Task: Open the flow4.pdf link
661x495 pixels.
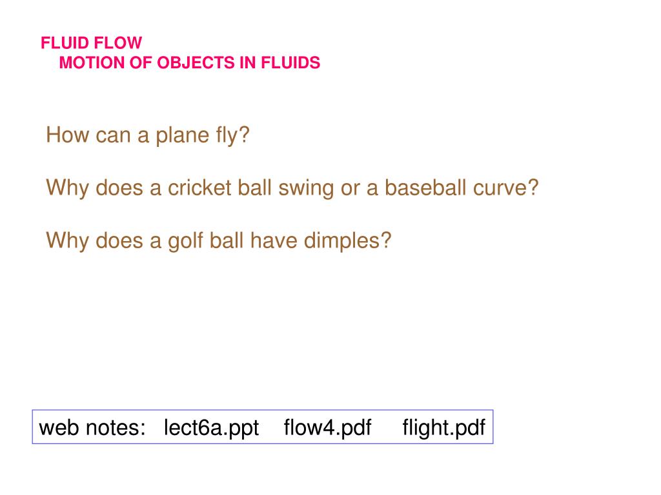Action: pyautogui.click(x=327, y=428)
